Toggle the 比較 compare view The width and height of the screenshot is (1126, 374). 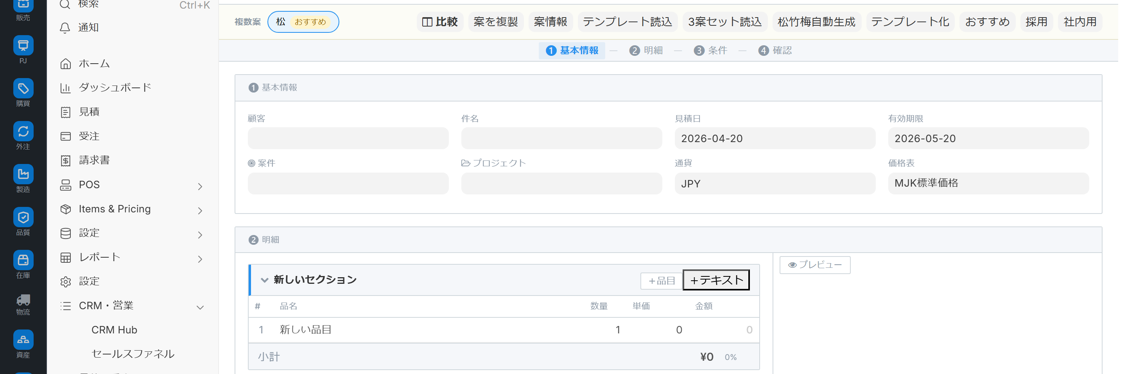439,22
